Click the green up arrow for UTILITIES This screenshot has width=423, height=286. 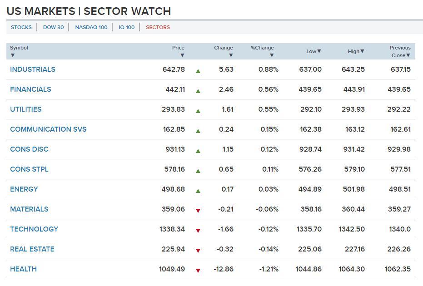[x=198, y=111]
